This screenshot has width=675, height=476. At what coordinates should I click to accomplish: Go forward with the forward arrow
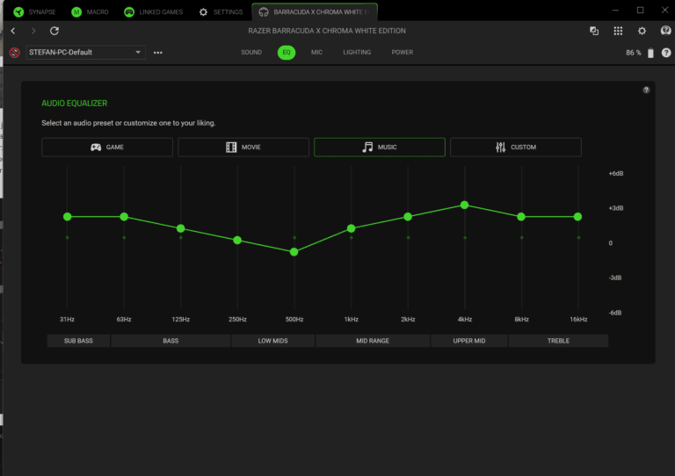(33, 31)
